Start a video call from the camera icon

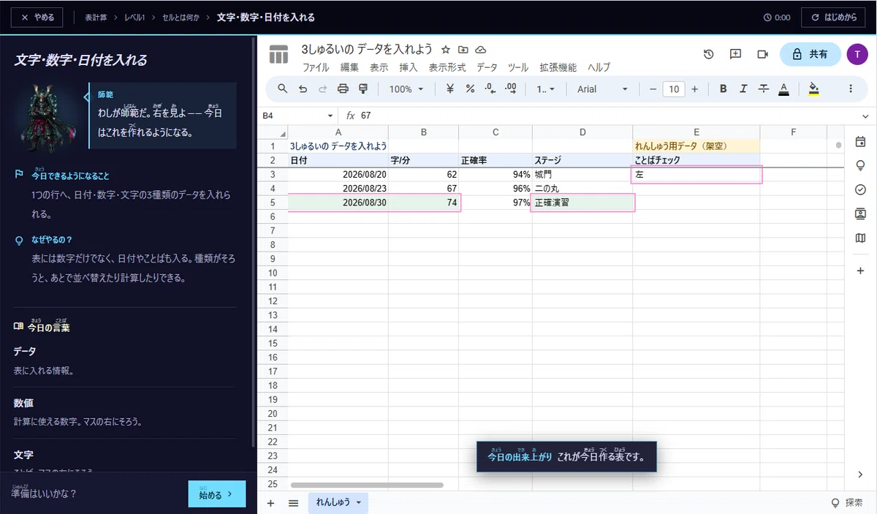[x=763, y=54]
